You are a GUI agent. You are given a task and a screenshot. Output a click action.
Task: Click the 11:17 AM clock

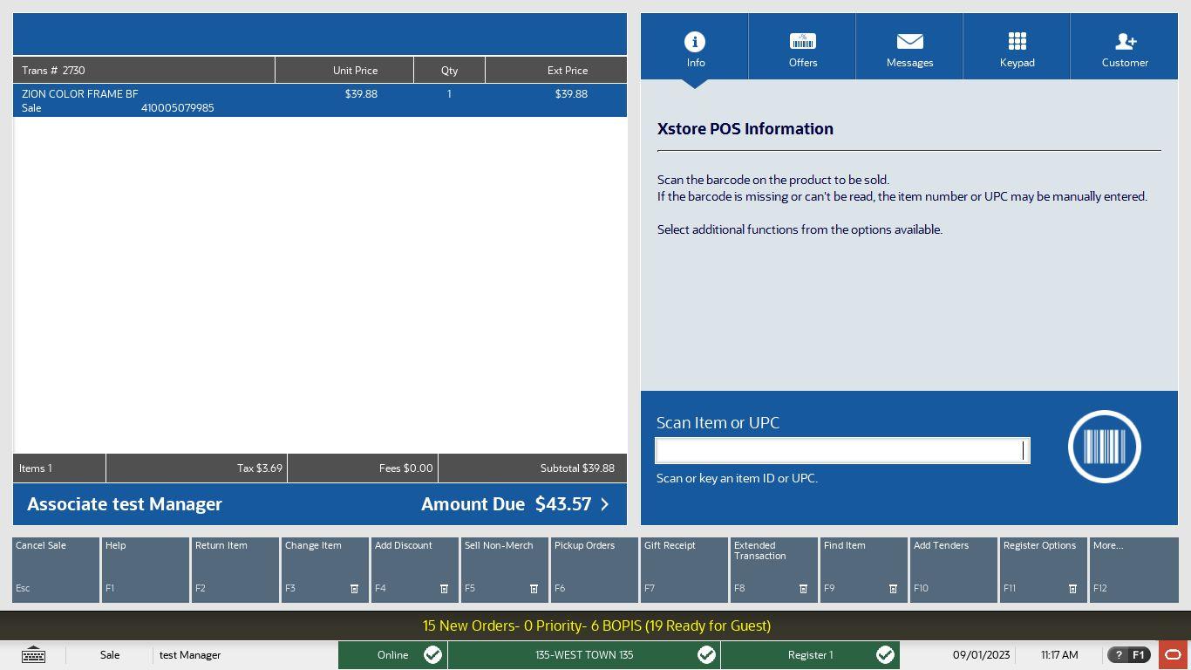(x=1059, y=655)
